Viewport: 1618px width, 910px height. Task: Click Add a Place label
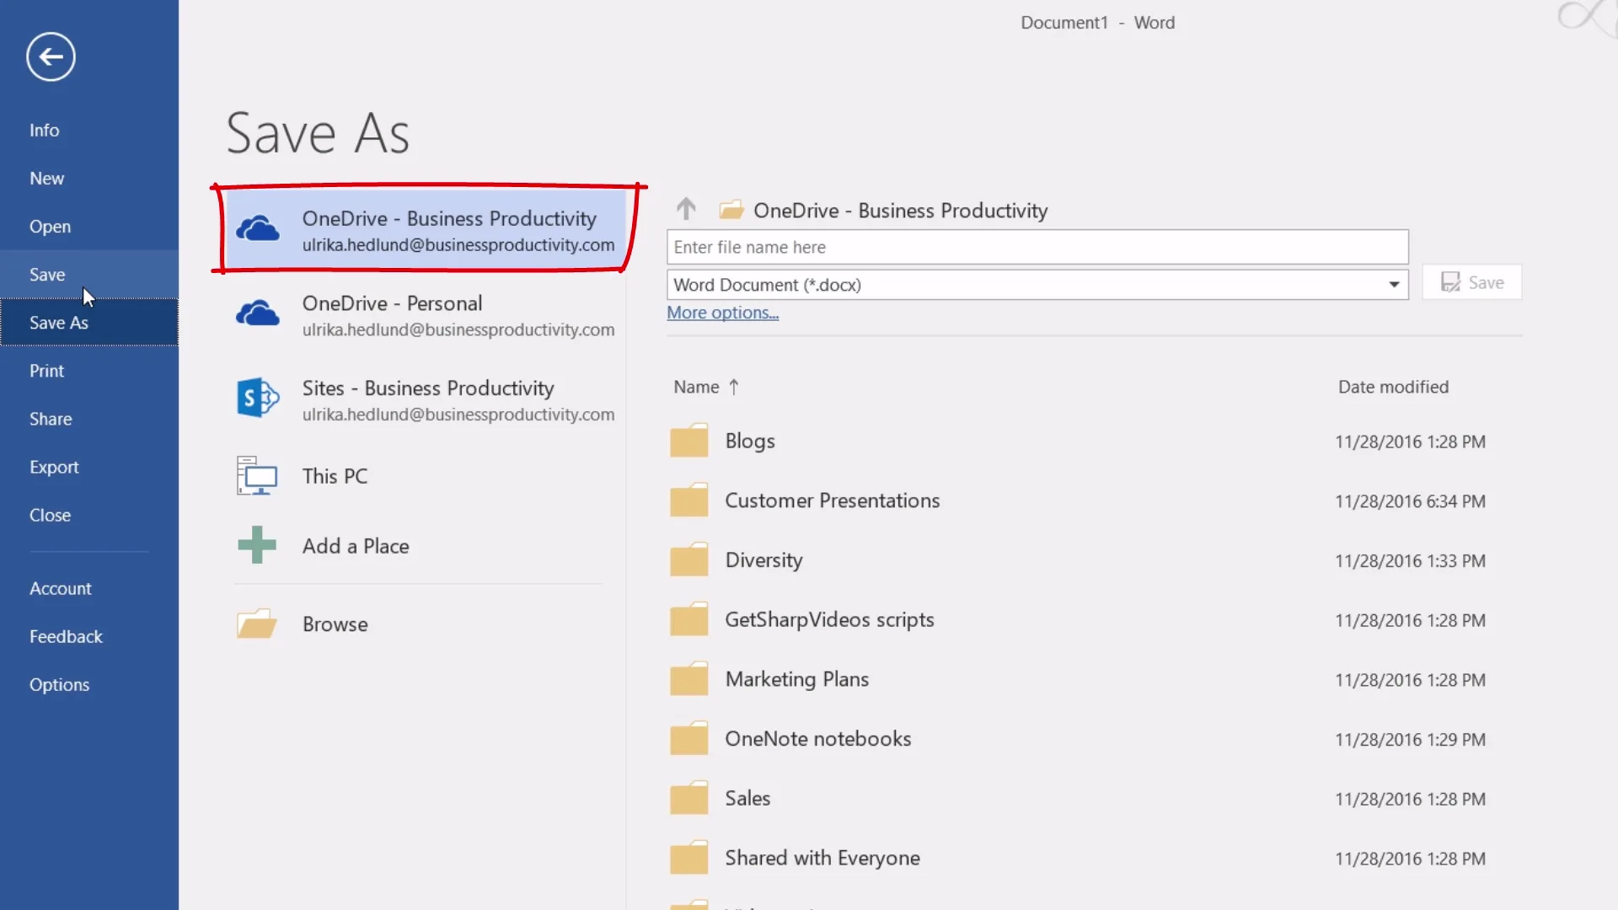[356, 546]
